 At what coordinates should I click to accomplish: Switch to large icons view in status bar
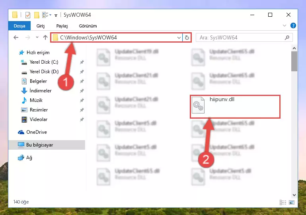292,203
